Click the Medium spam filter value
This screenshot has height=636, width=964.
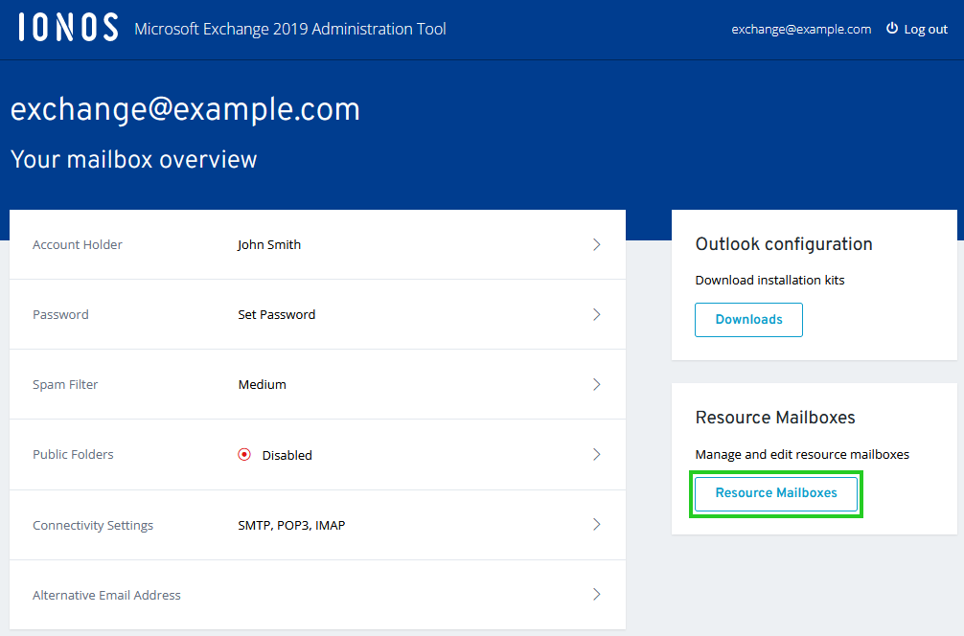tap(262, 384)
